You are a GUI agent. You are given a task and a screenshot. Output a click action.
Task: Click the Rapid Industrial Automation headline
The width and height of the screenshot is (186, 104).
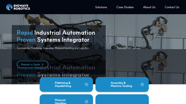[56, 33]
